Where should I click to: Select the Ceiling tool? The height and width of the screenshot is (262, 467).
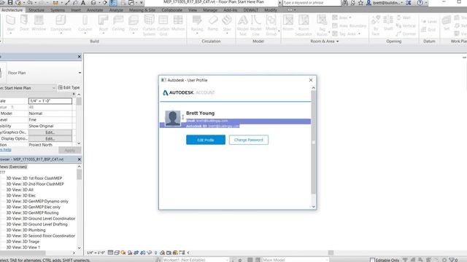(118, 23)
